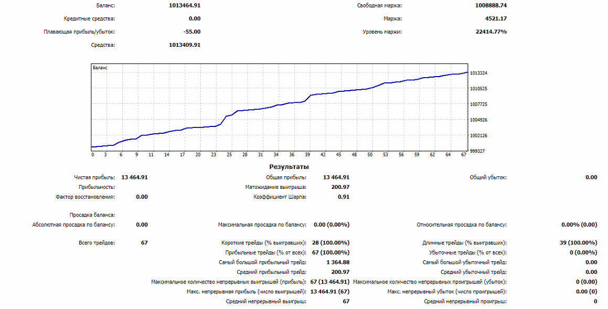
Task: Click the Короткие трейды value 28 (100.00%)
Action: coord(330,243)
